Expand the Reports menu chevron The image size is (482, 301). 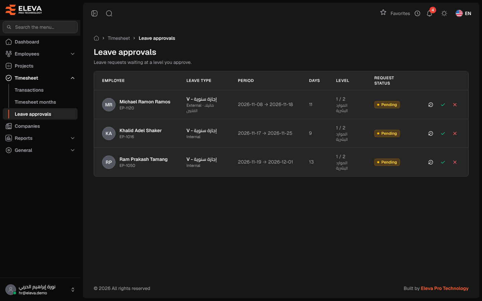73,138
